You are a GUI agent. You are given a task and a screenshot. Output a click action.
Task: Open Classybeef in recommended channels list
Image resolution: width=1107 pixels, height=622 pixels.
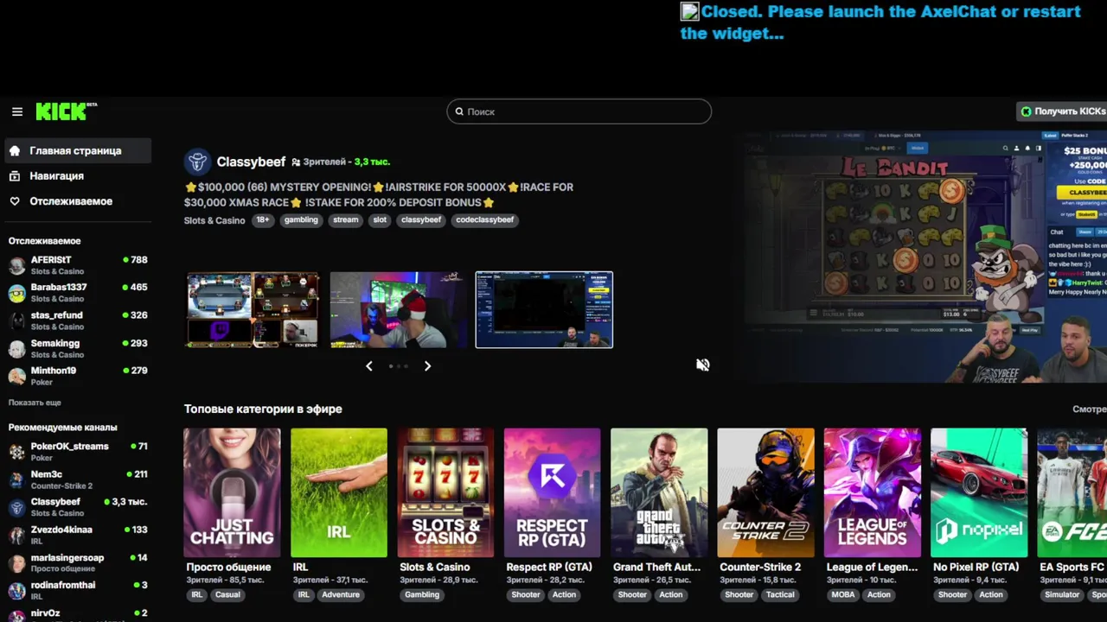click(x=78, y=507)
